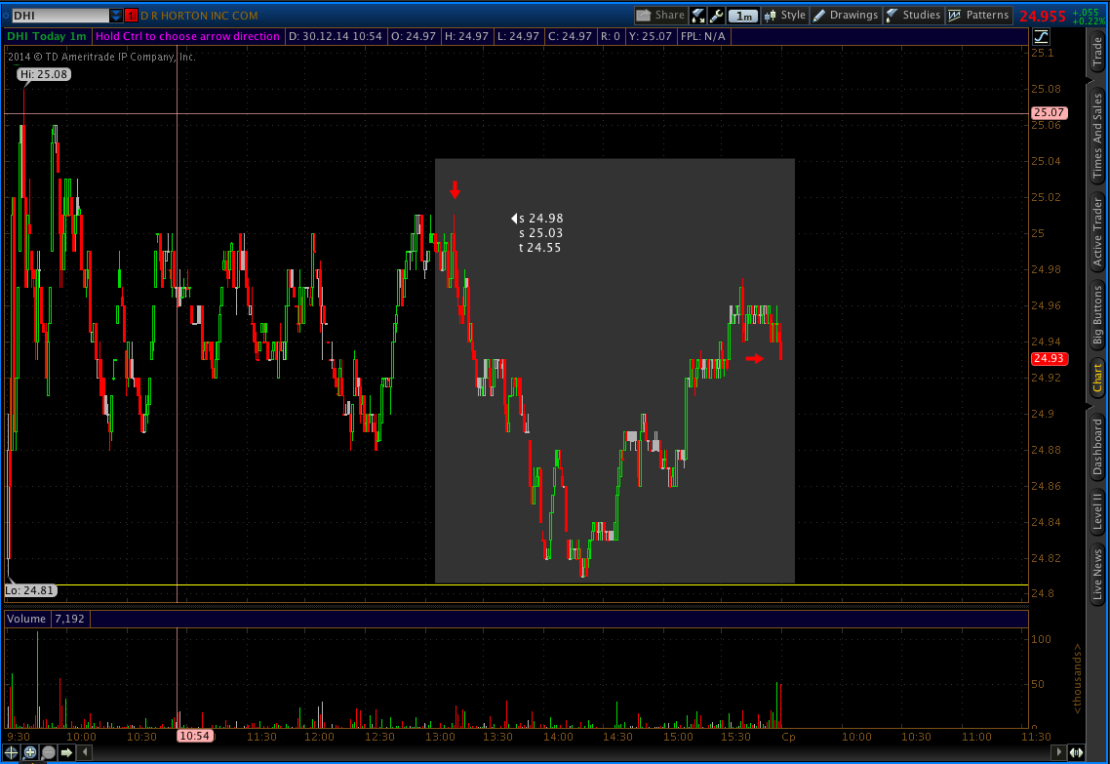This screenshot has height=764, width=1110.
Task: Open the Drawings menu
Action: 846,15
